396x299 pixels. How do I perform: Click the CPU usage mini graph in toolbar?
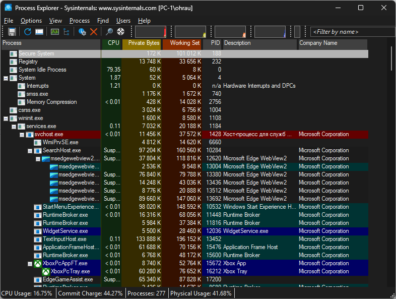pos(150,32)
